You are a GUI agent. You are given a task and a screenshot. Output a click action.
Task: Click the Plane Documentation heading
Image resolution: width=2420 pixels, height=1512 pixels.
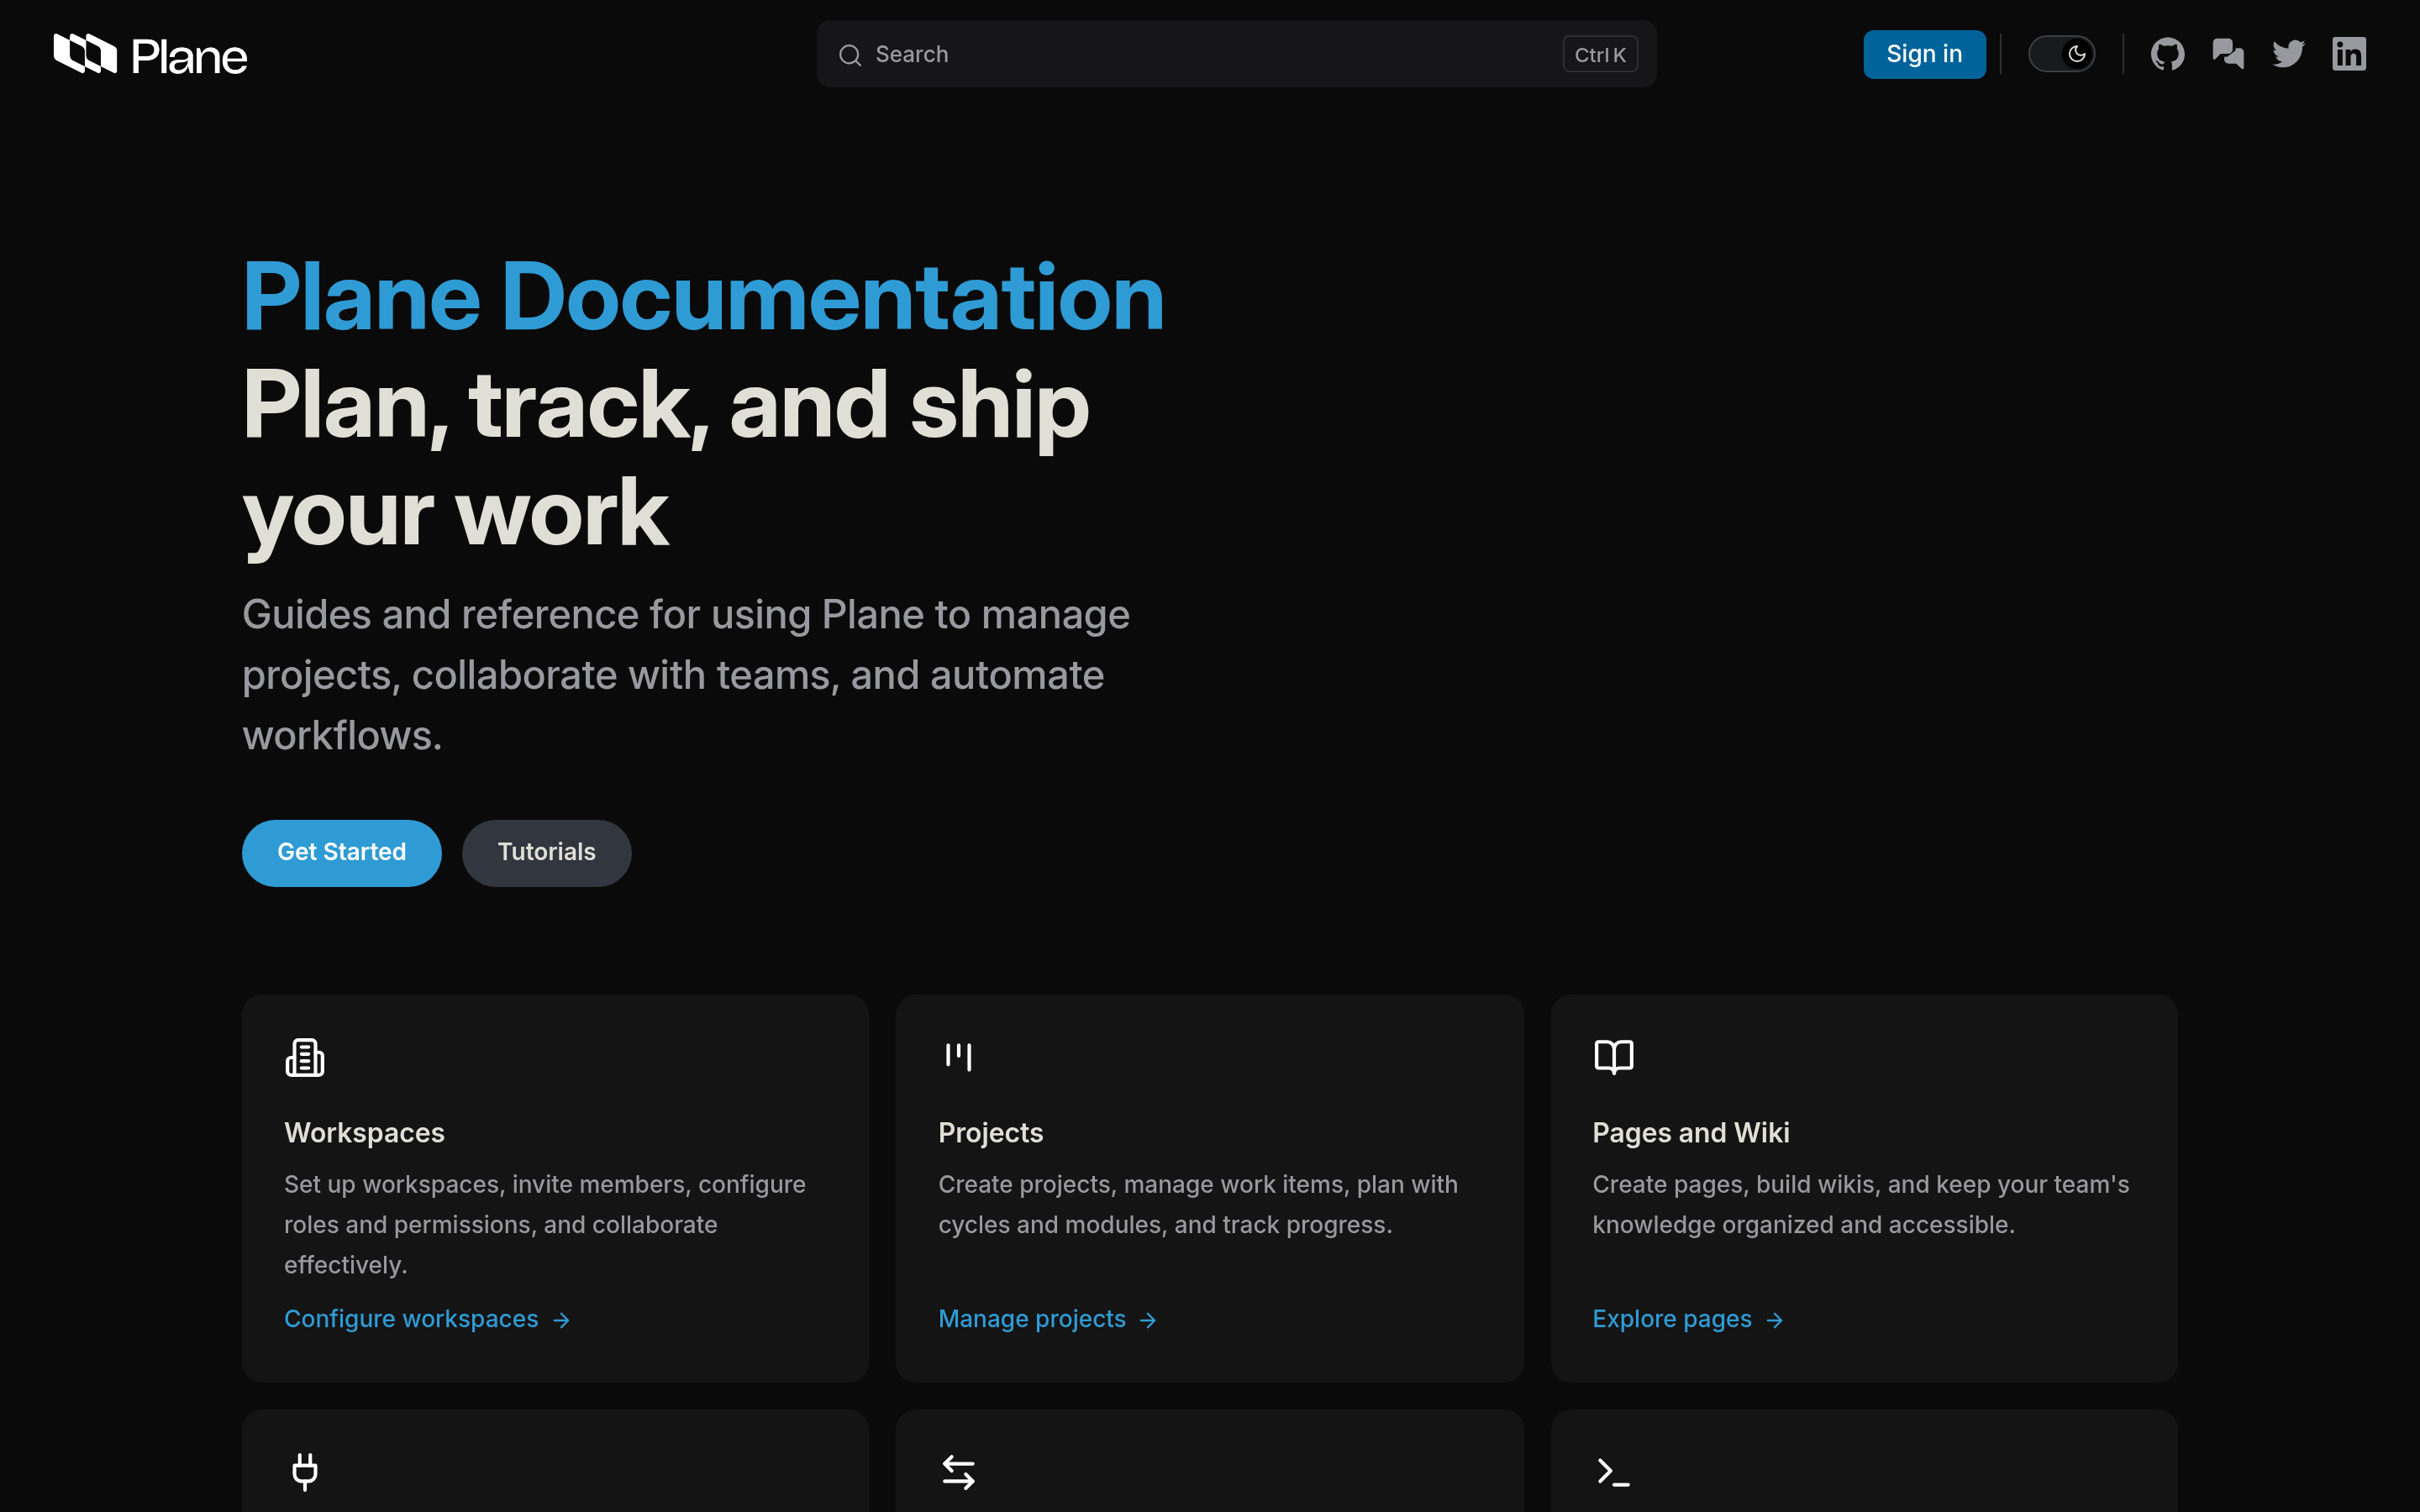click(703, 297)
